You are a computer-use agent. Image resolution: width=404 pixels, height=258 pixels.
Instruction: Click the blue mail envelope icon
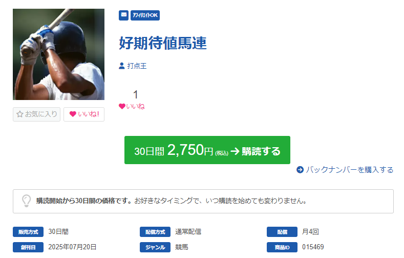click(x=124, y=15)
